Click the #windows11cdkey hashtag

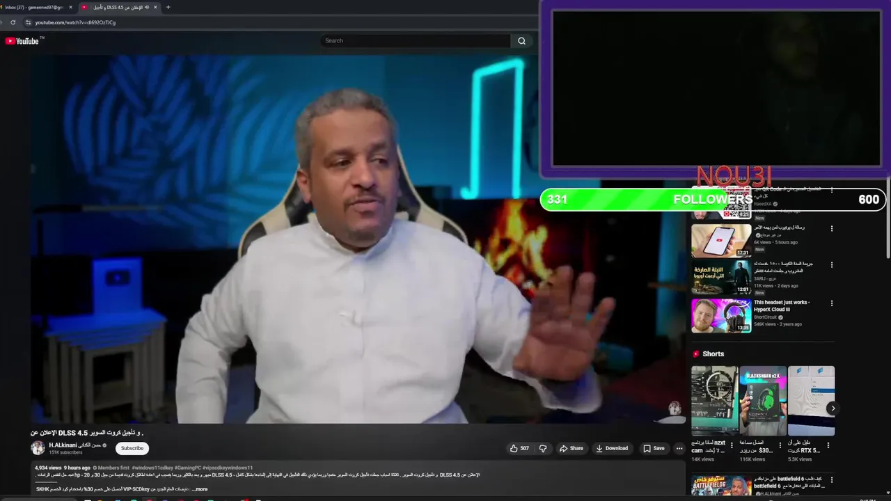tap(152, 468)
